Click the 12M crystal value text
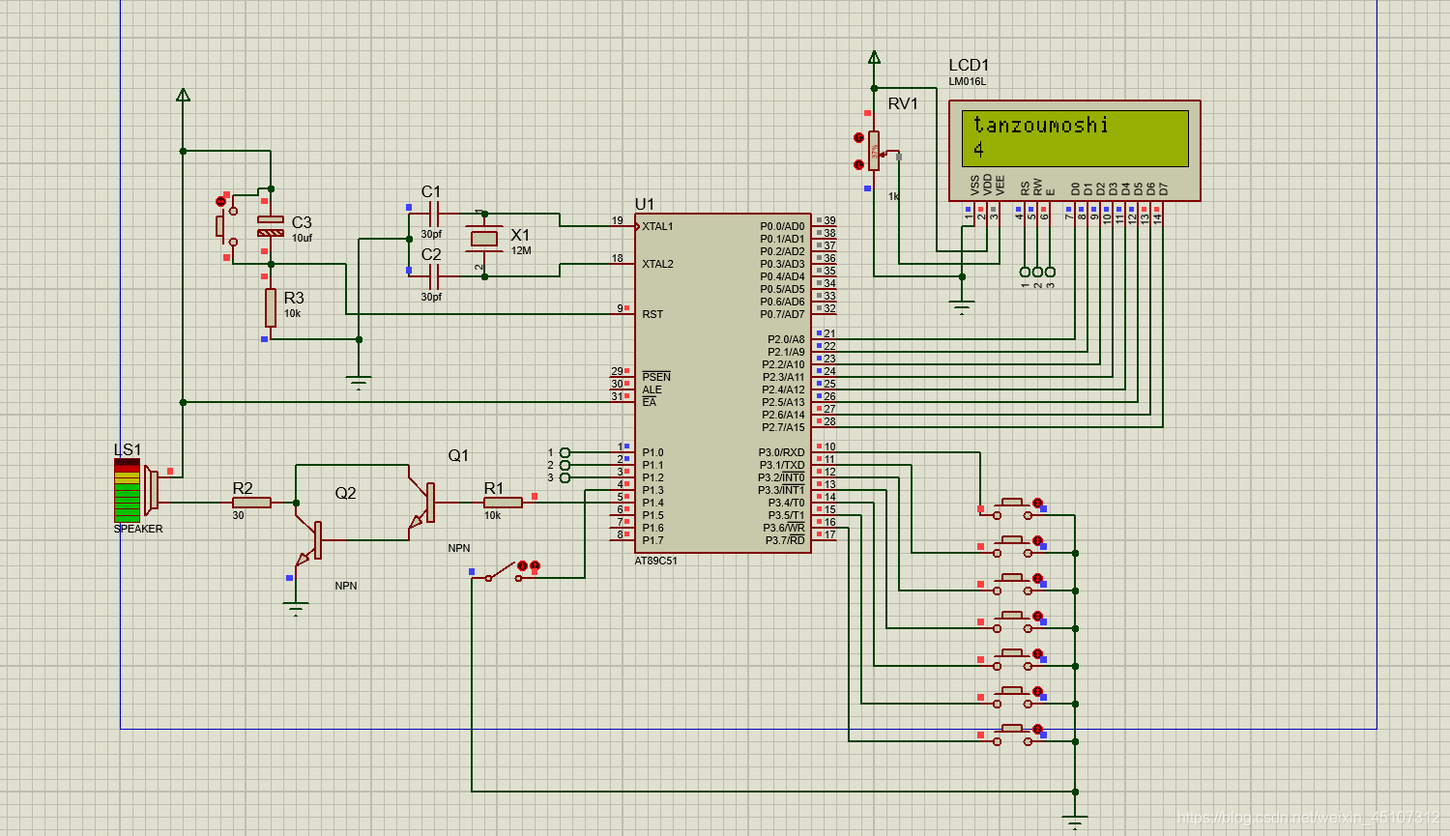 [x=521, y=250]
